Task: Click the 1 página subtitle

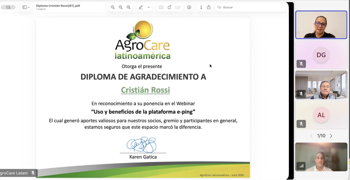Action: [x=41, y=9]
